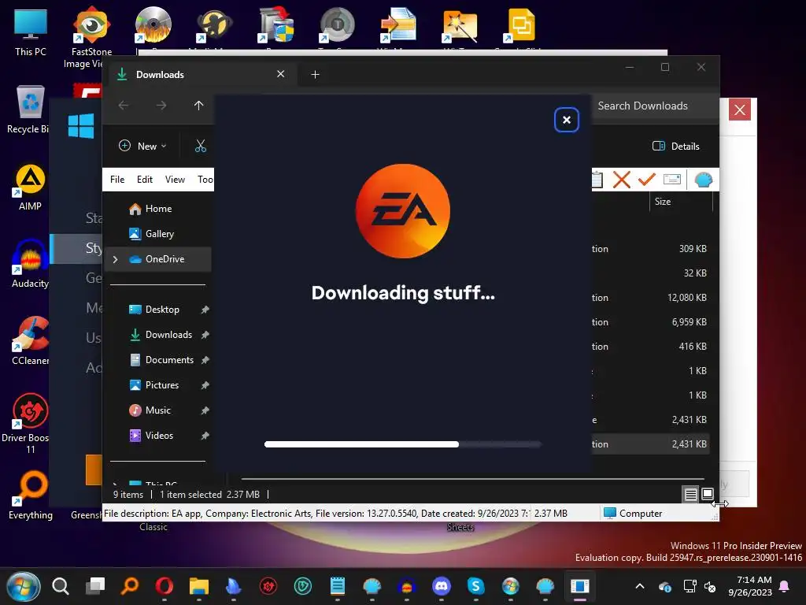Select OneDrive in navigation pane

[x=158, y=259]
